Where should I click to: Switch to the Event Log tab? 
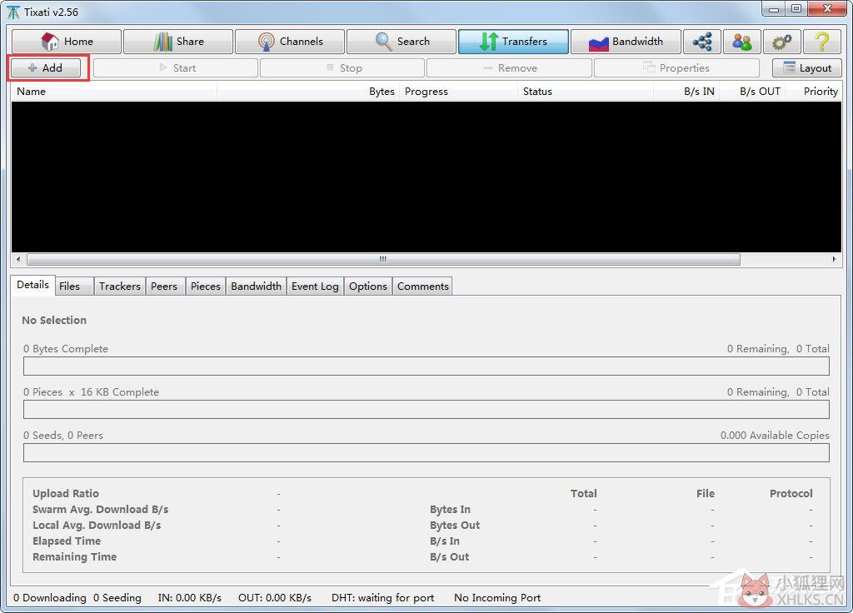click(315, 287)
